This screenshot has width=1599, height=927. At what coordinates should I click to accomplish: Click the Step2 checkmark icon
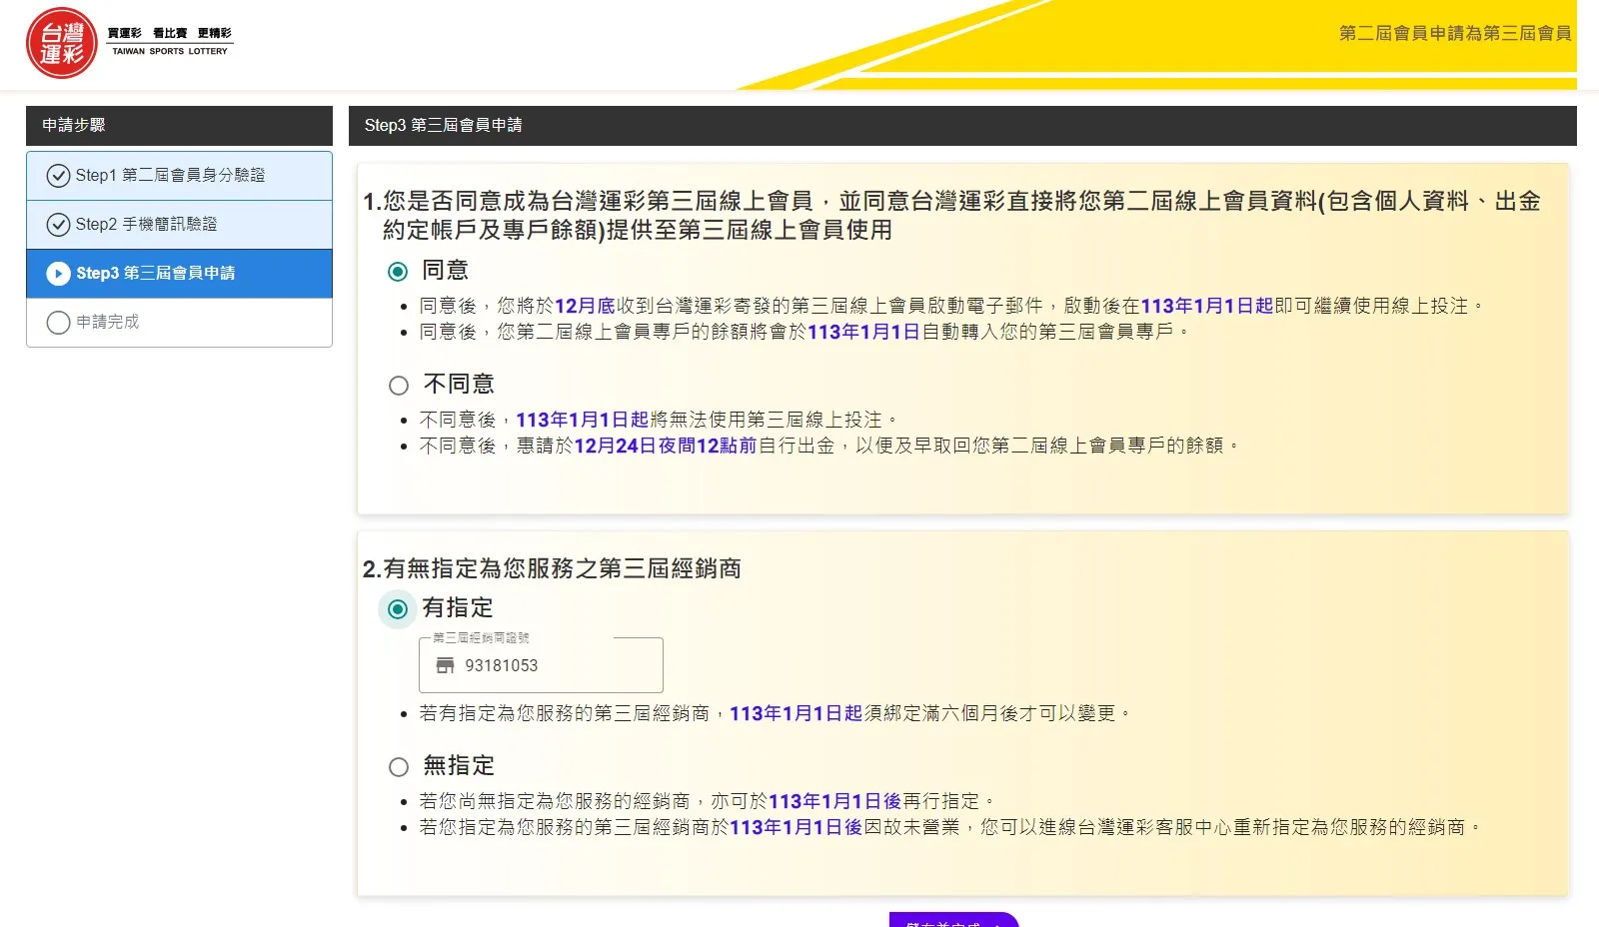[x=58, y=225]
